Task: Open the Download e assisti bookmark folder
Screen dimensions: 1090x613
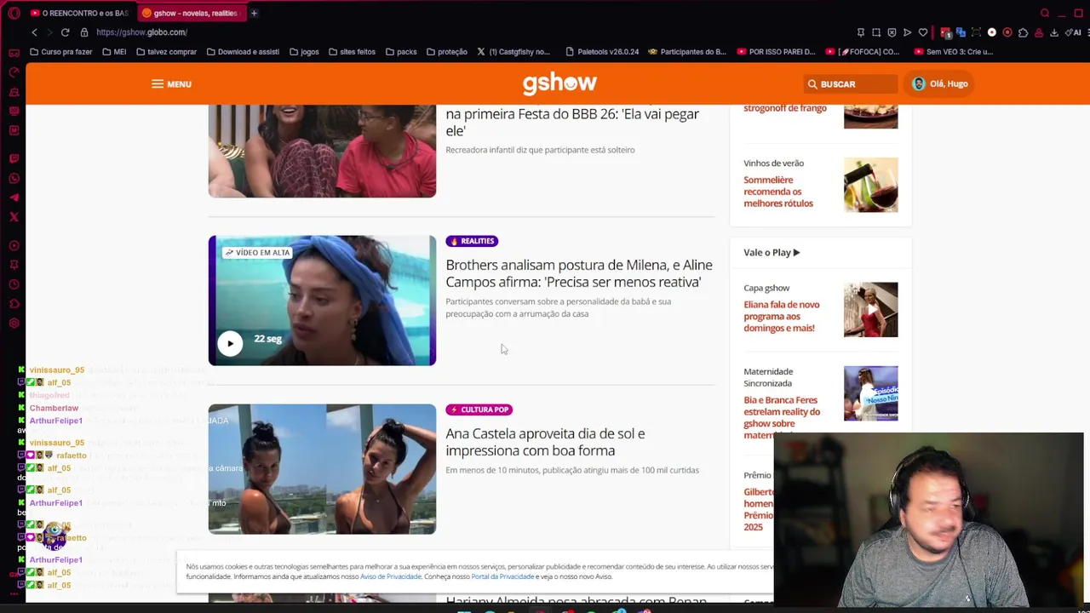Action: point(243,52)
